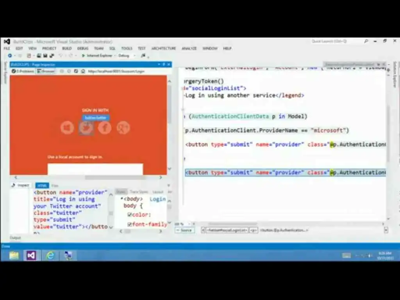Open Internet Explorer from the taskbar
This screenshot has height=300, width=400.
pyautogui.click(x=50, y=255)
